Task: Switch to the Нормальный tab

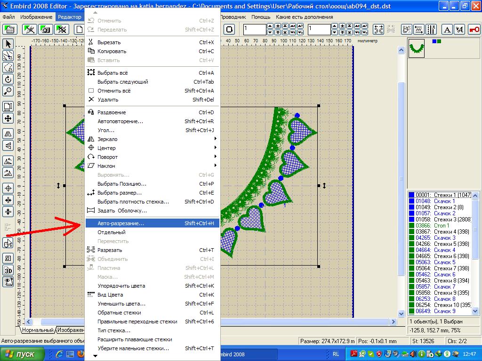Action: pyautogui.click(x=38, y=330)
